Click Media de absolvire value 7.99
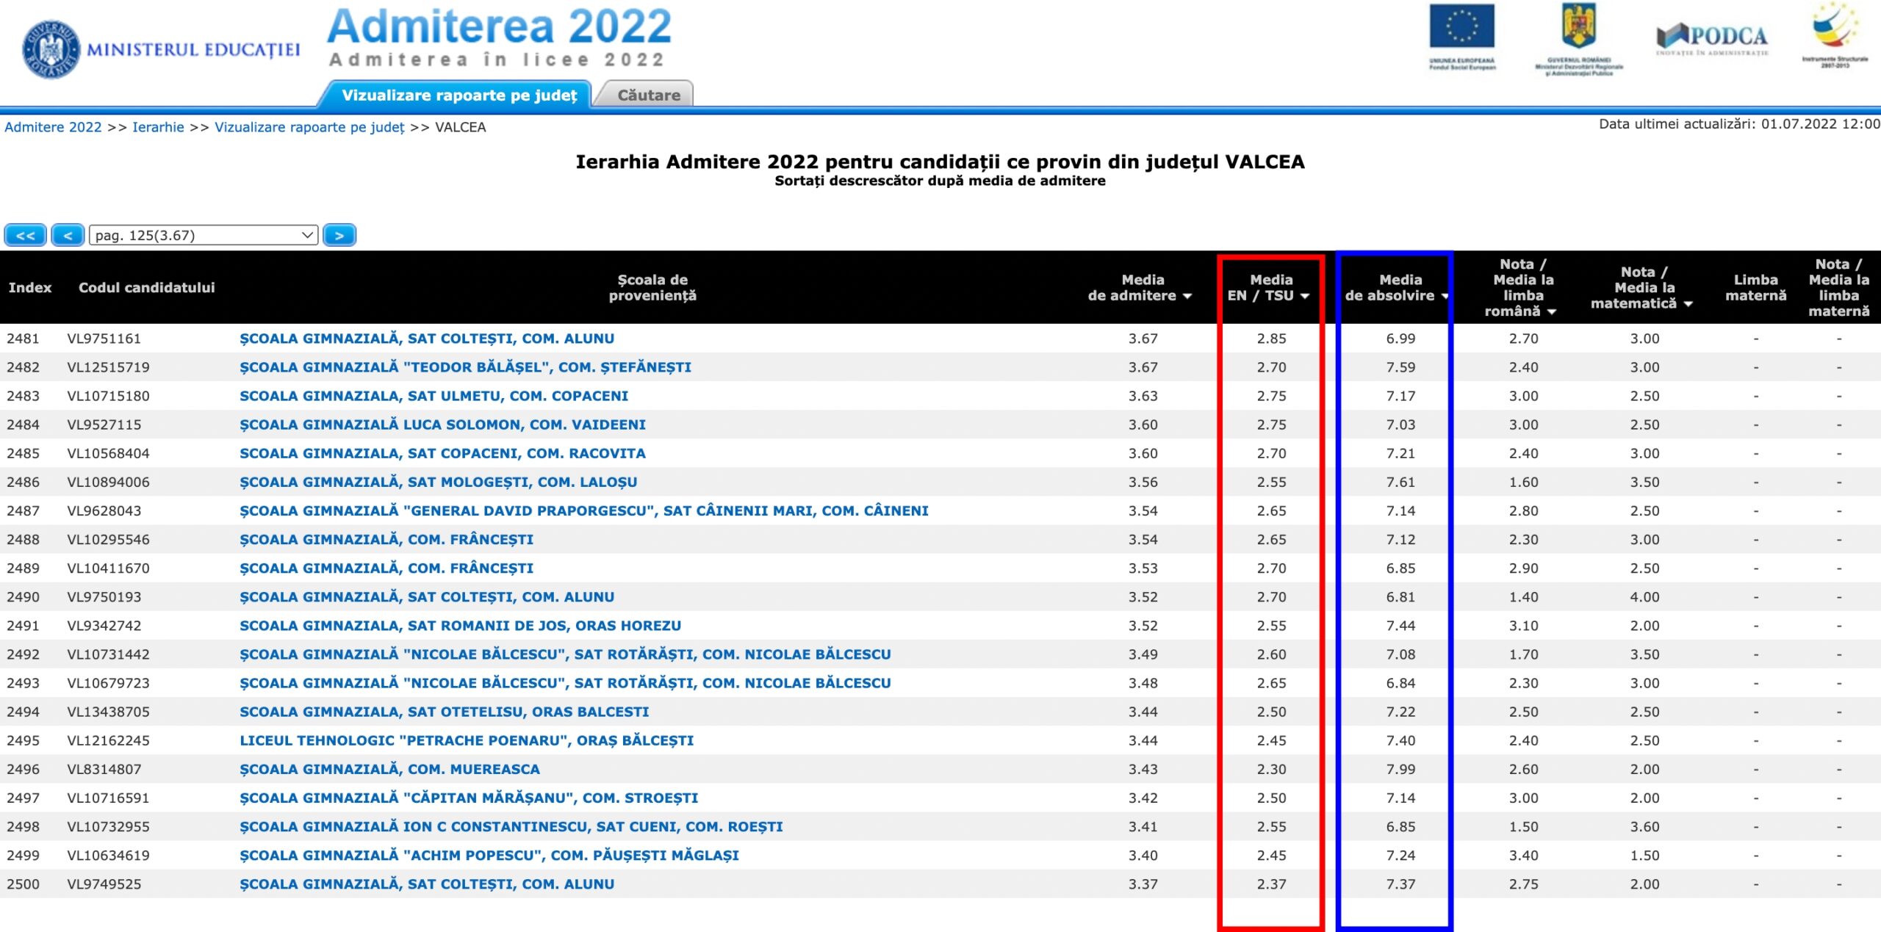The height and width of the screenshot is (932, 1881). (1400, 769)
